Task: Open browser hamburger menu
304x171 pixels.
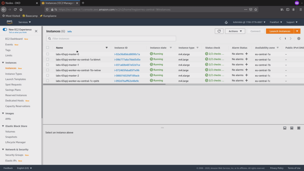Action: coord(301,9)
